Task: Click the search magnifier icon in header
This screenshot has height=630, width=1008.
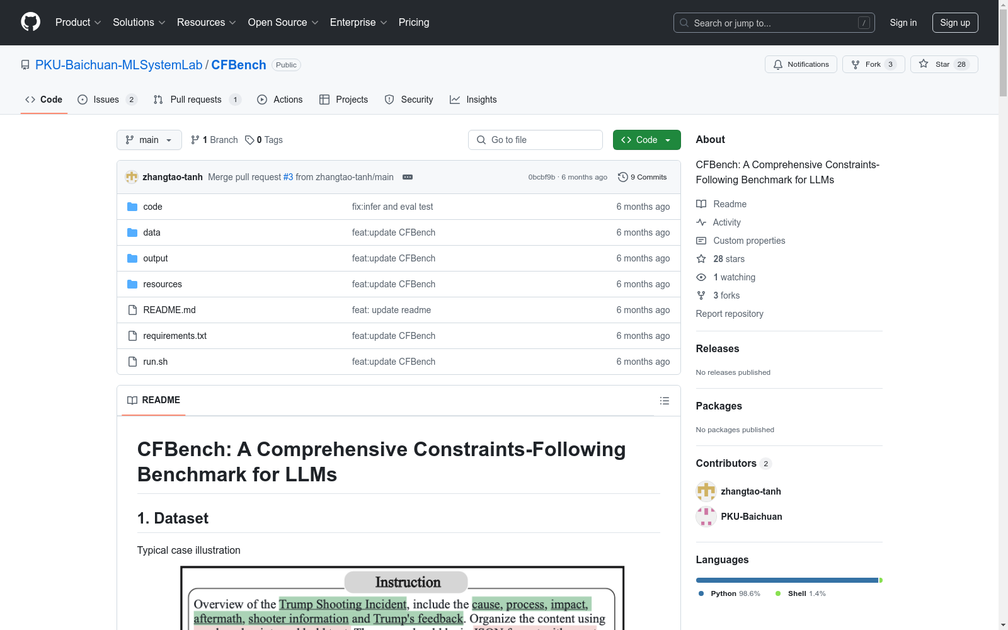Action: (684, 23)
